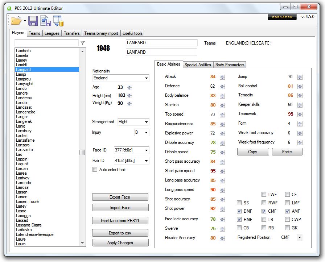Uncheck the AMF position box
Viewport: 325px width, 262px height.
287,211
